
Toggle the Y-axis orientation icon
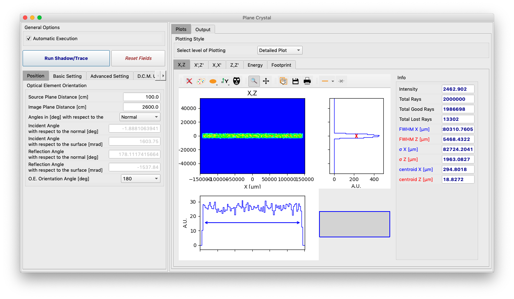coord(225,81)
